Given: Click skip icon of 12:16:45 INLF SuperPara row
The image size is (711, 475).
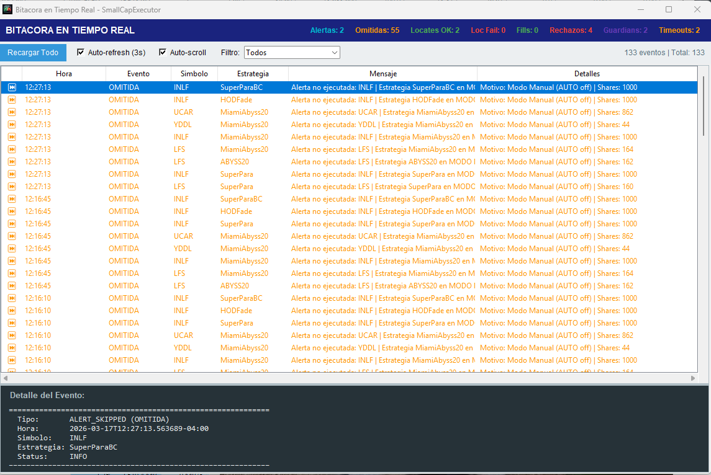Looking at the screenshot, I should click(12, 224).
